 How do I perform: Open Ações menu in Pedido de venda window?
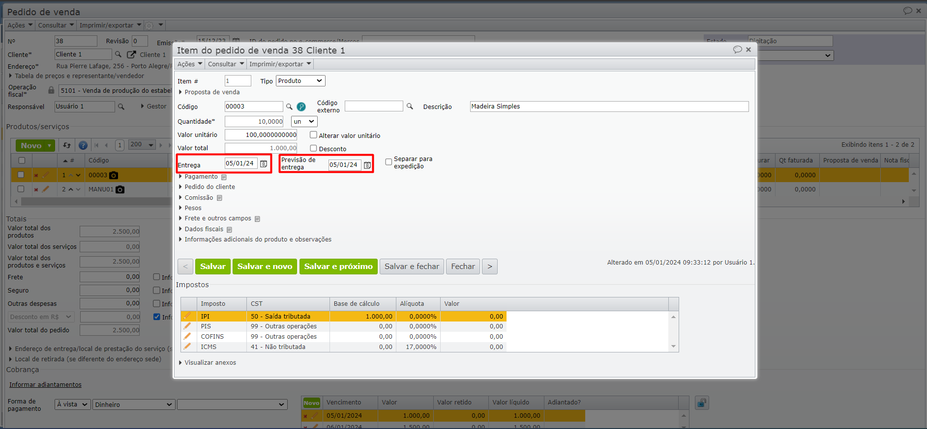[x=20, y=25]
